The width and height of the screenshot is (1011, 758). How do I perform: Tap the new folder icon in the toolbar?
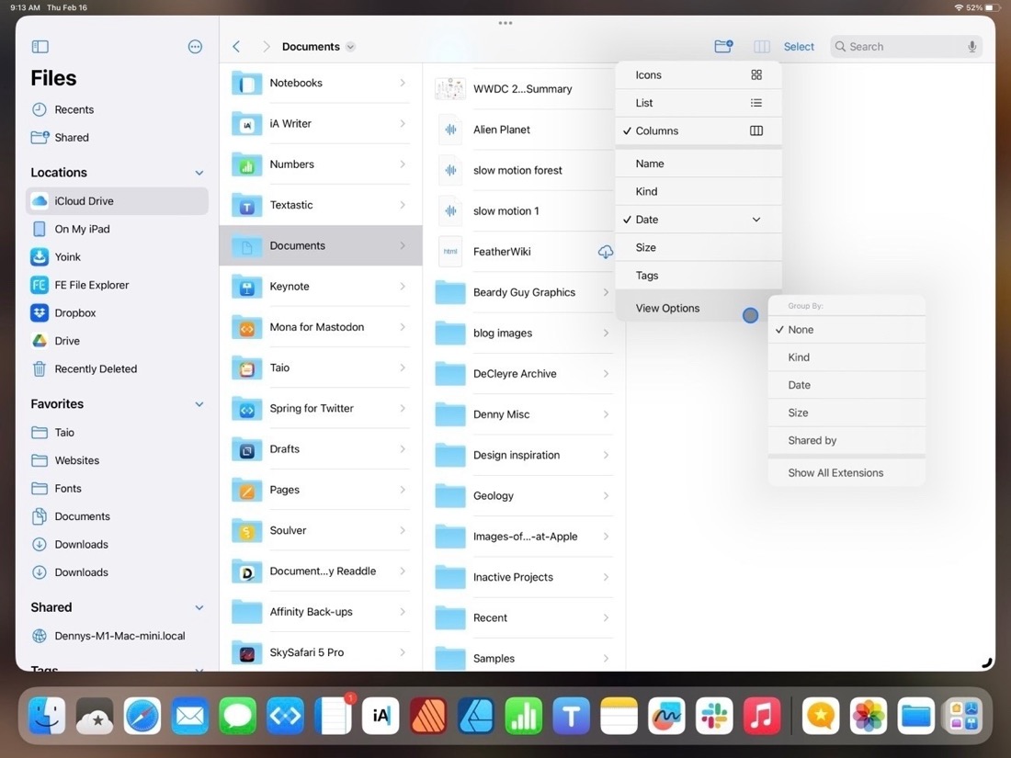click(723, 45)
